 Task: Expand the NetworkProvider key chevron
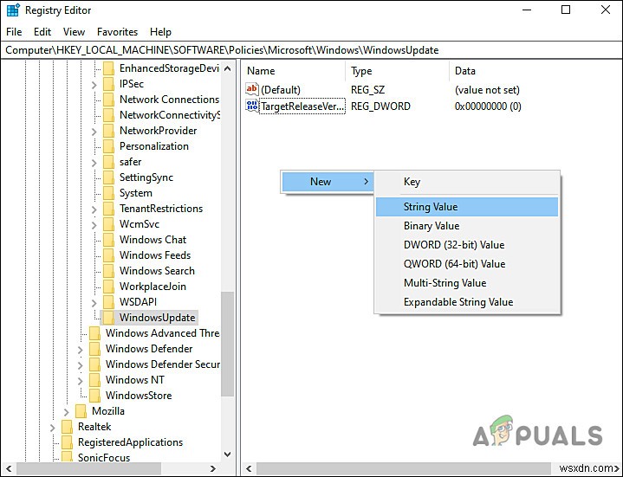(94, 132)
